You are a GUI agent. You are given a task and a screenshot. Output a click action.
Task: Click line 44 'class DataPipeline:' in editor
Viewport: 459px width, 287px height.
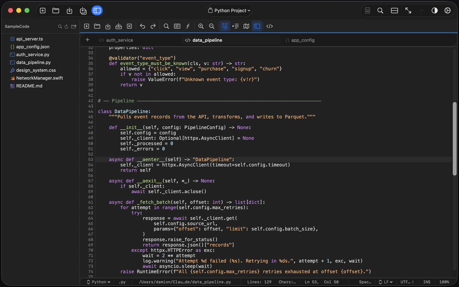pos(124,112)
